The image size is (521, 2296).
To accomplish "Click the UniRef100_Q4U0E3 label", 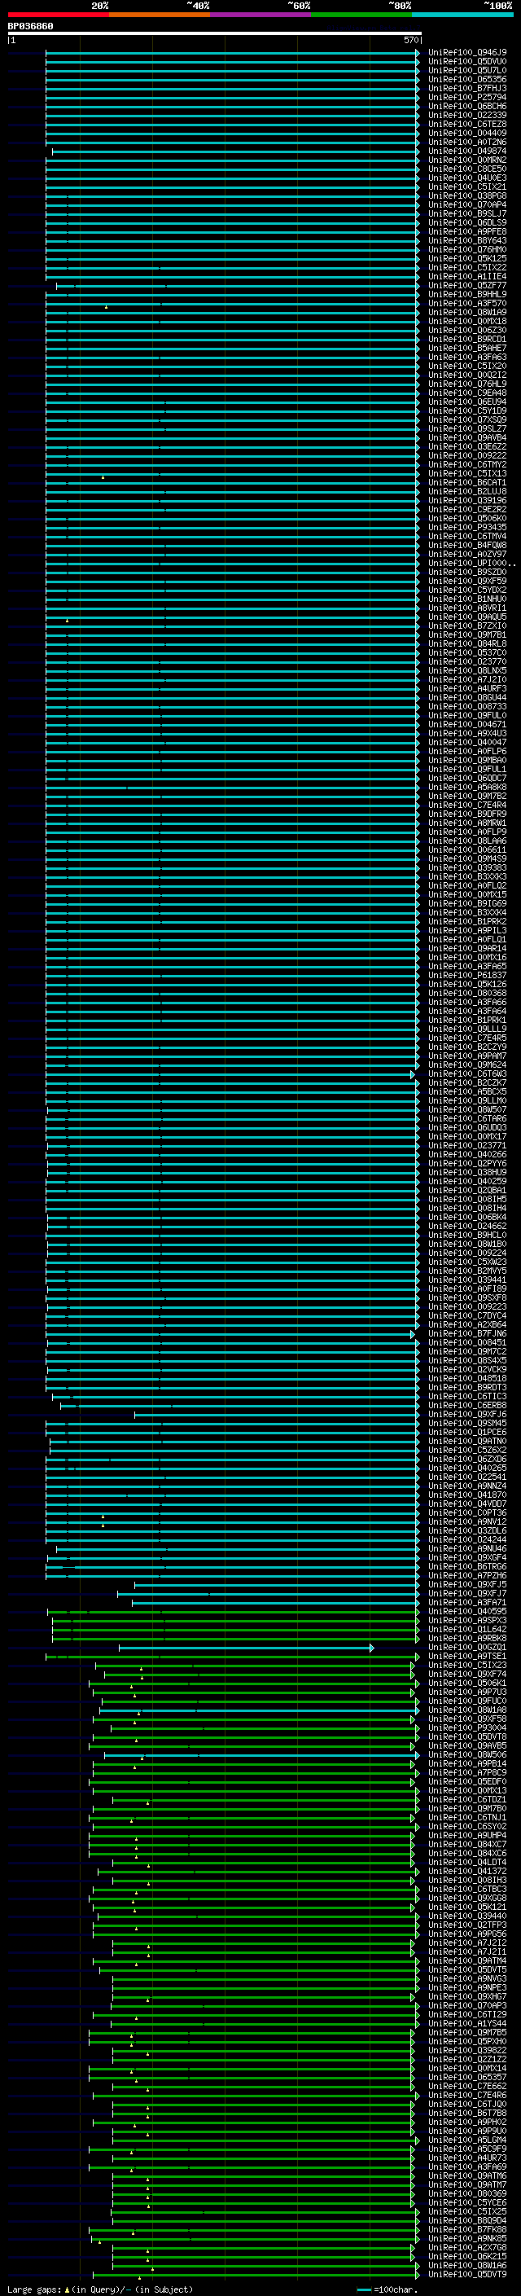I will pyautogui.click(x=467, y=178).
